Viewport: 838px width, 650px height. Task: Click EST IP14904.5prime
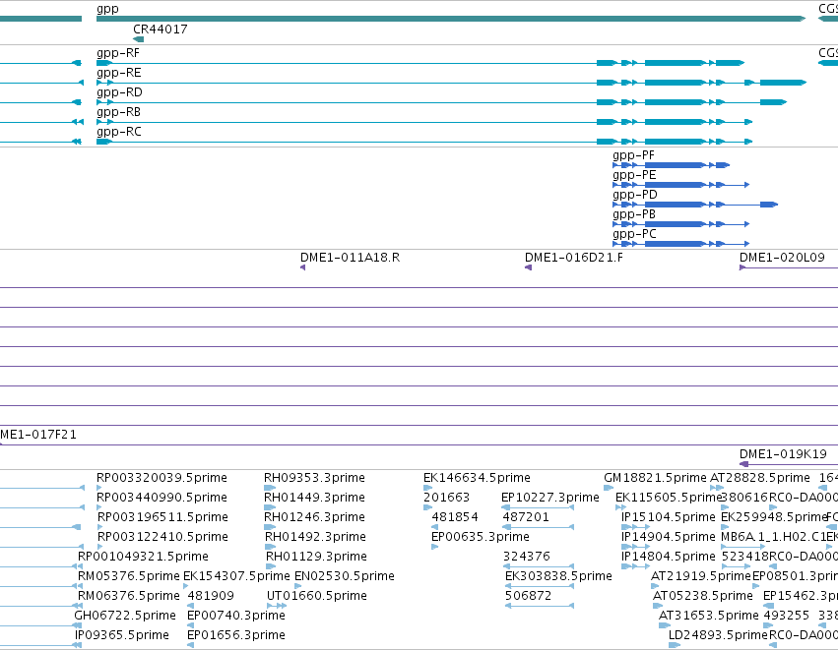668,537
